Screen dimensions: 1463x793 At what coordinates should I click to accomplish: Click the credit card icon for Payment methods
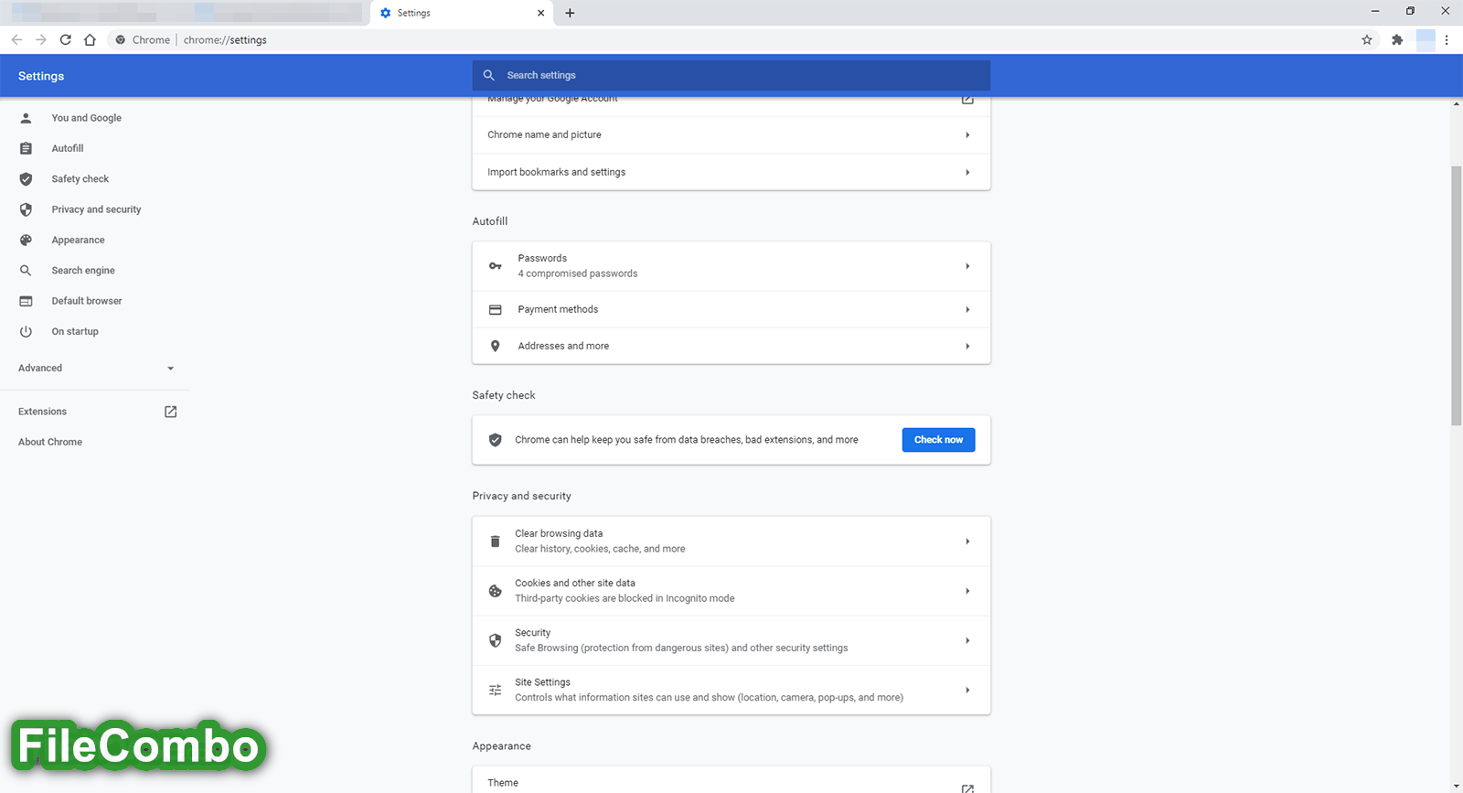click(x=495, y=309)
